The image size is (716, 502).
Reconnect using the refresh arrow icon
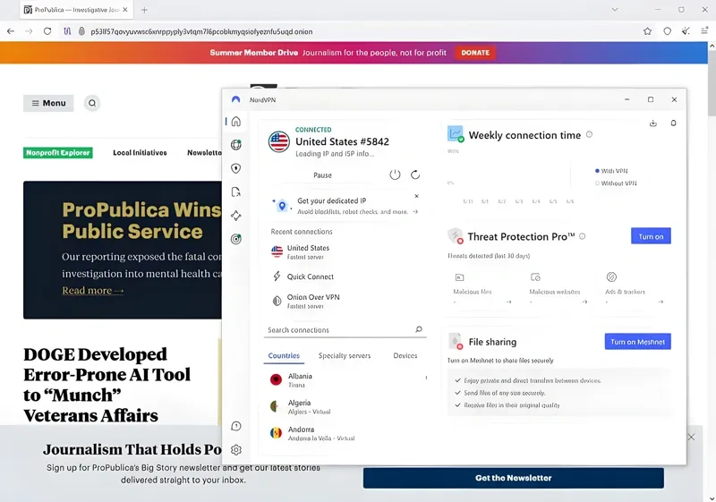click(x=415, y=174)
